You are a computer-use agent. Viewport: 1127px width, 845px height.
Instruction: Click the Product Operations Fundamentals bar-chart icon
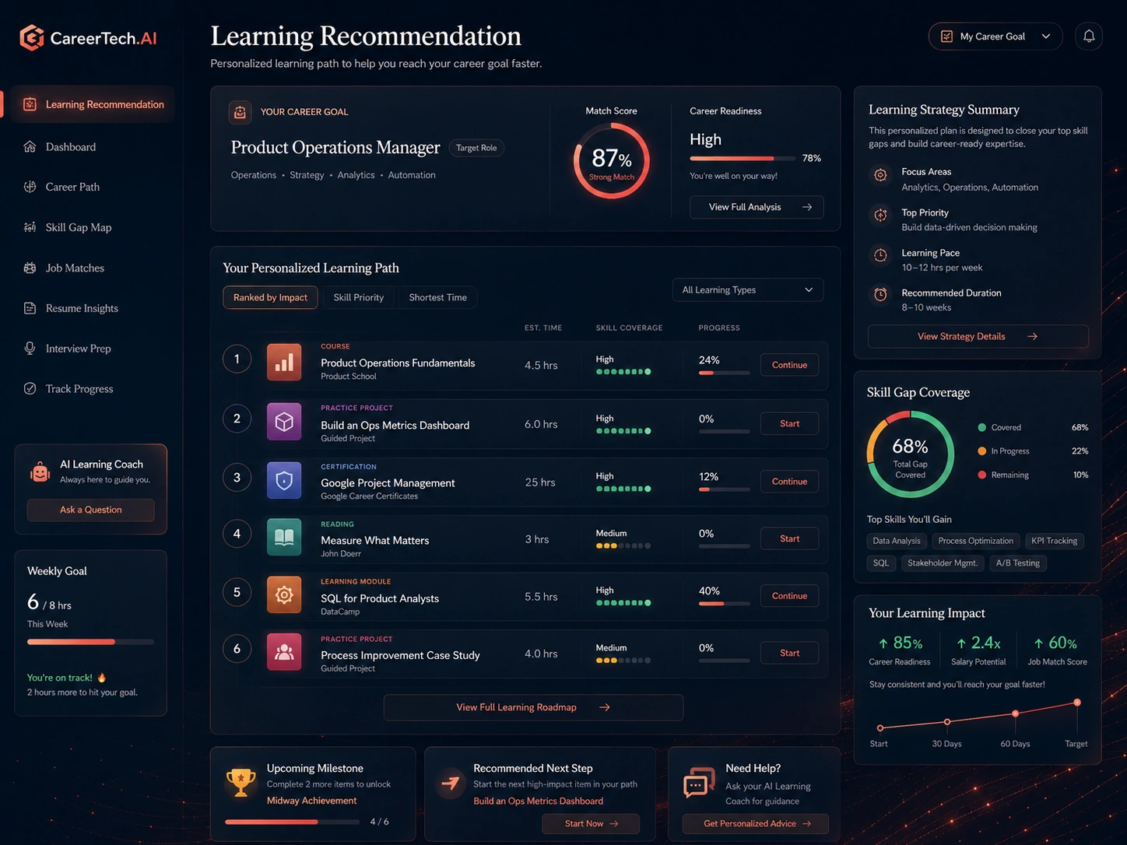tap(284, 363)
